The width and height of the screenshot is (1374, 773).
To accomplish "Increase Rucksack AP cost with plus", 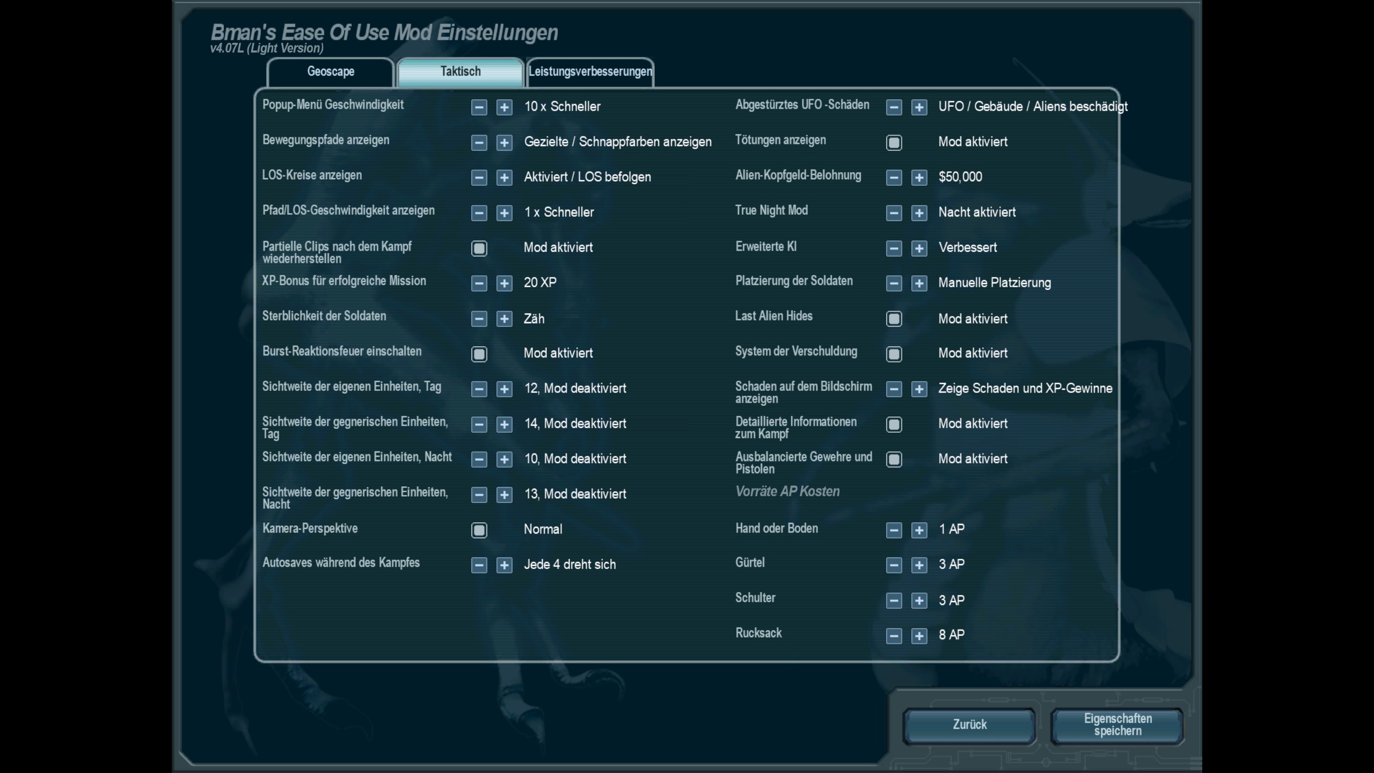I will click(x=919, y=636).
